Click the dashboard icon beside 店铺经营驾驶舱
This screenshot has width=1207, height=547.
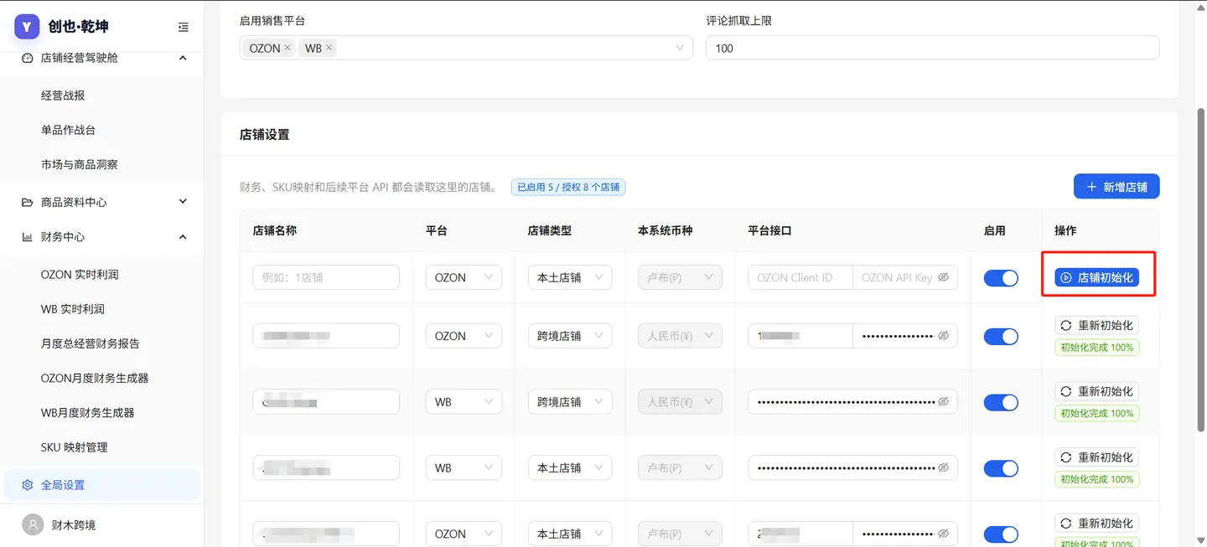coord(27,58)
